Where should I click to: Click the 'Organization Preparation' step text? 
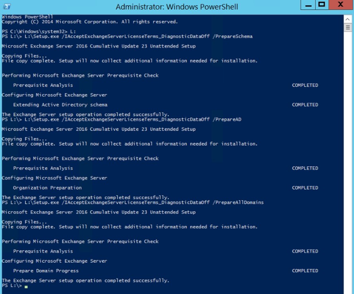47,188
